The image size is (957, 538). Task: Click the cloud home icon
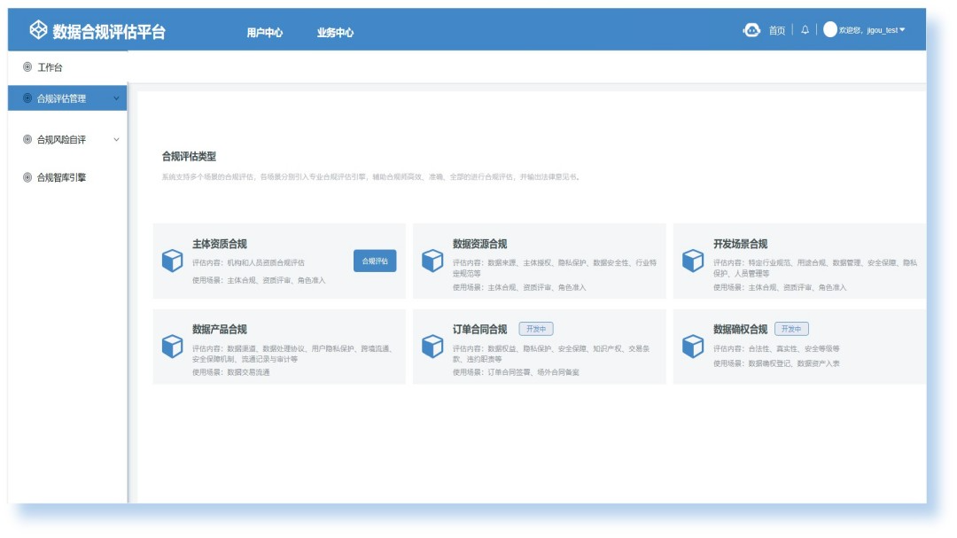coord(751,30)
